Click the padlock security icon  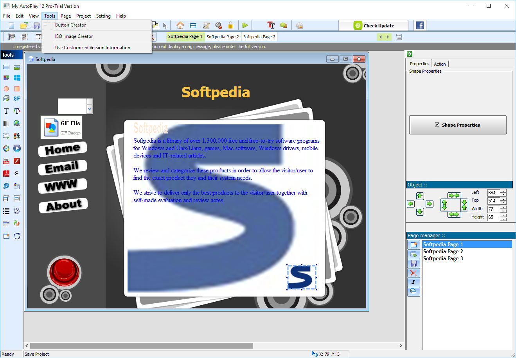pos(230,25)
